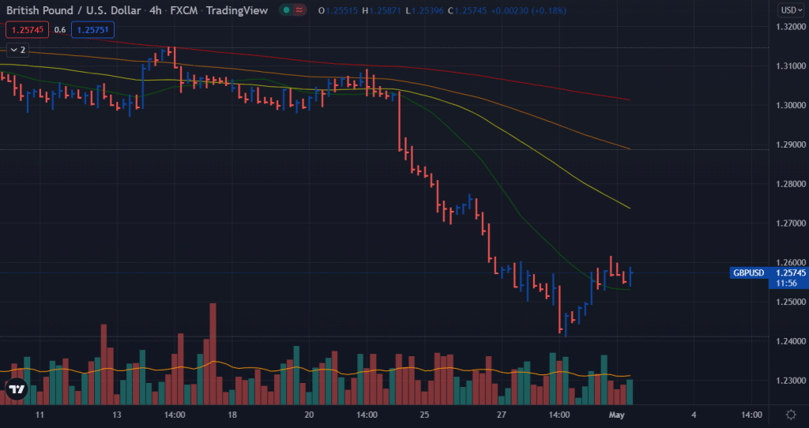Click the 27 date label on time axis
Screen dimensions: 809x428
click(502, 415)
